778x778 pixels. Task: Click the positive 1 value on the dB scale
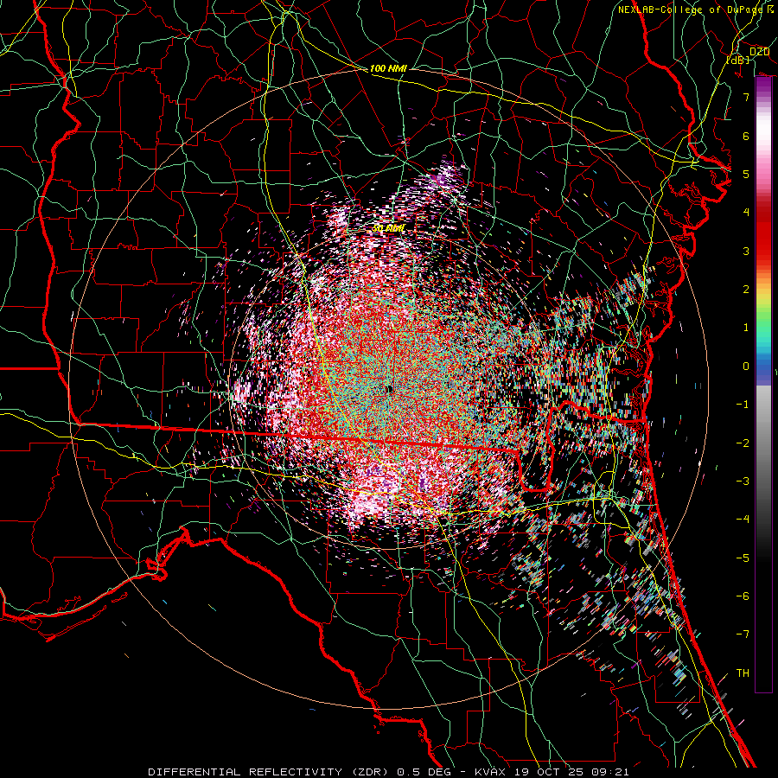tap(746, 327)
